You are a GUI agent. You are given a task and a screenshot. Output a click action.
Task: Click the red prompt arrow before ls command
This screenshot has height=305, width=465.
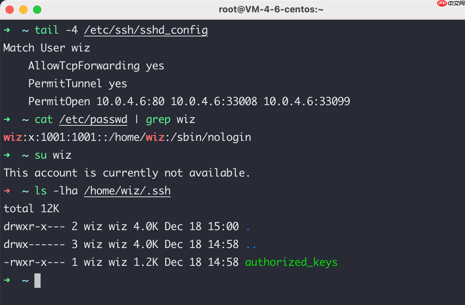pyautogui.click(x=7, y=191)
